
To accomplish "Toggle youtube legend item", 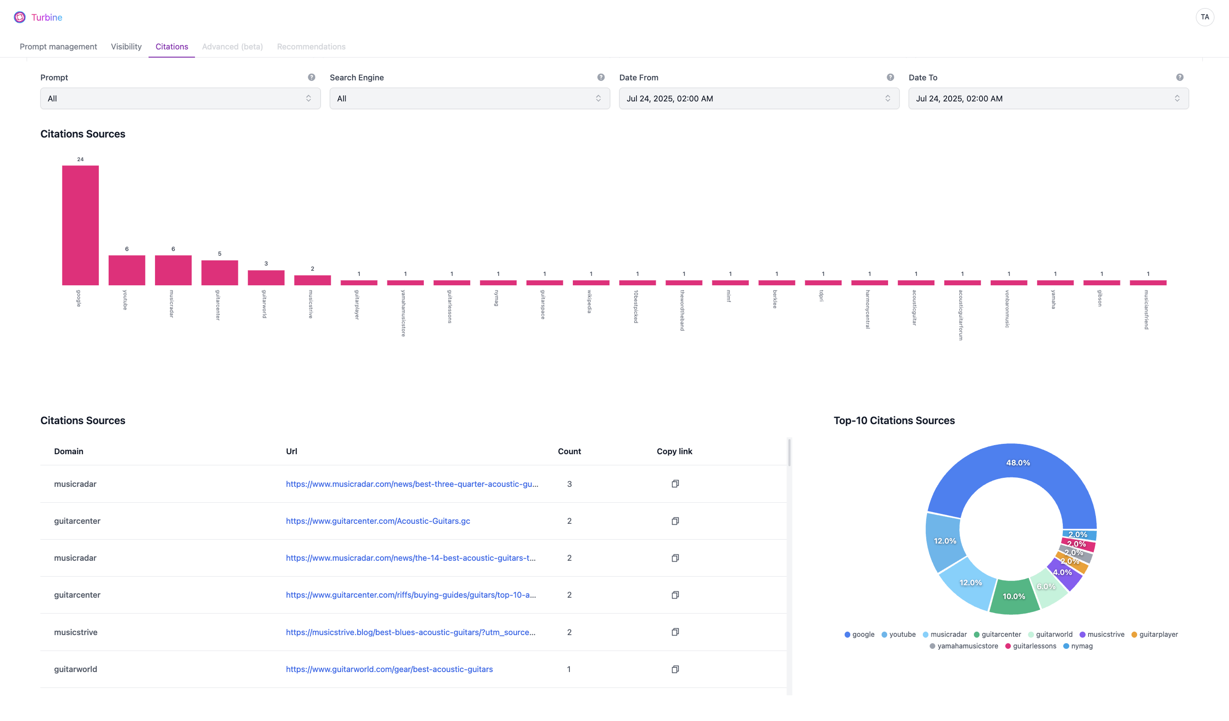I will (898, 635).
